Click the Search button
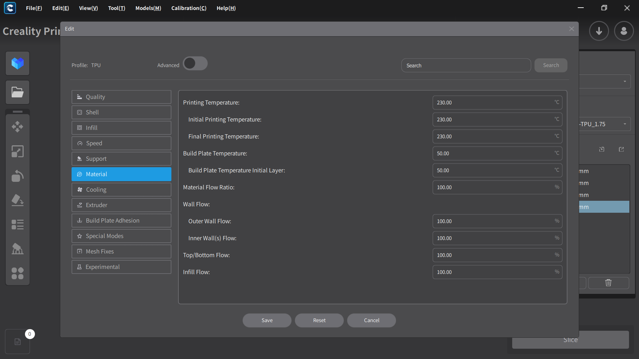Screen dimensions: 639x359 [x=551, y=65]
